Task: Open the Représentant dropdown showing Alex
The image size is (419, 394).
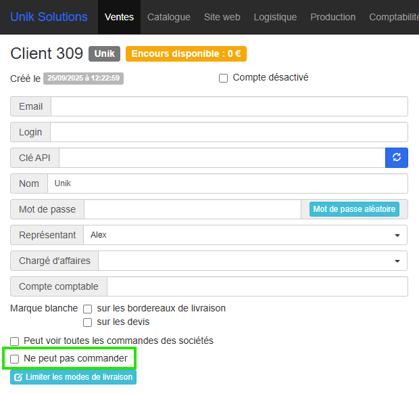Action: [245, 235]
